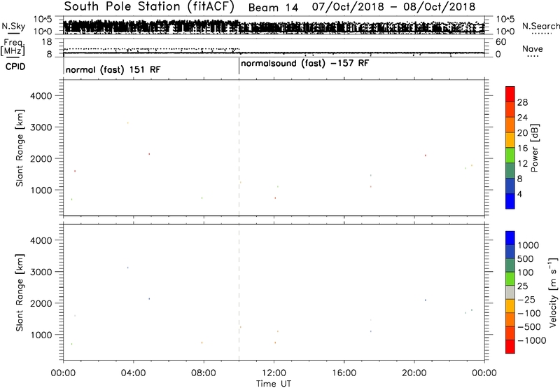
Task: Click the '04:00' time tick label
Action: 134,373
